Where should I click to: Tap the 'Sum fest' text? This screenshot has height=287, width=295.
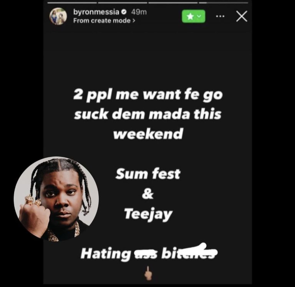(x=148, y=174)
